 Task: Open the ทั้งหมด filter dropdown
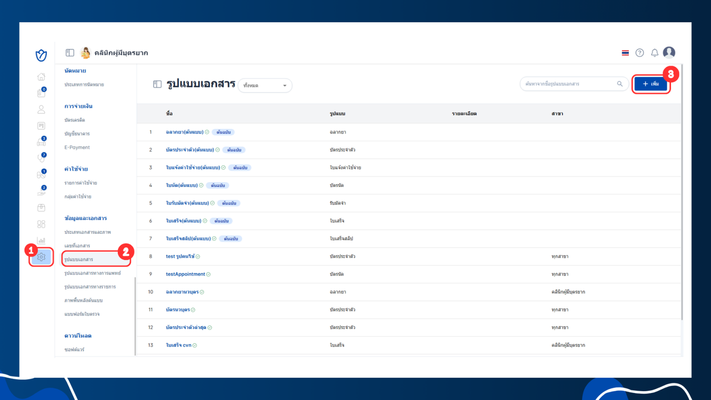click(265, 85)
